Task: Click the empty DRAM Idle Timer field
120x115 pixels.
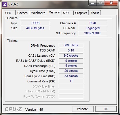Action: click(71, 86)
